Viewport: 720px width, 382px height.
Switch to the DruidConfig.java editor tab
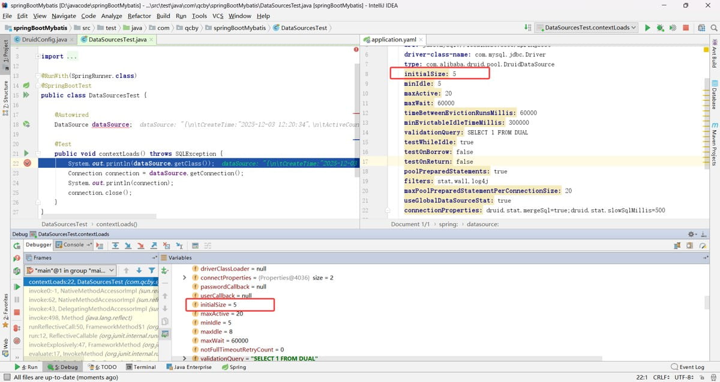coord(44,40)
